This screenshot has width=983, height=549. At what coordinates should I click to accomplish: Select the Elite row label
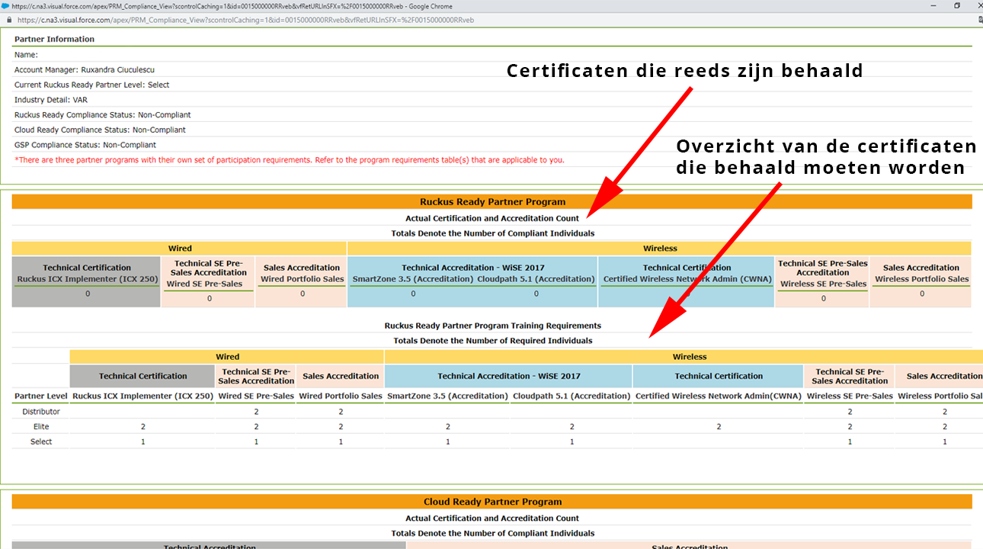pos(41,427)
